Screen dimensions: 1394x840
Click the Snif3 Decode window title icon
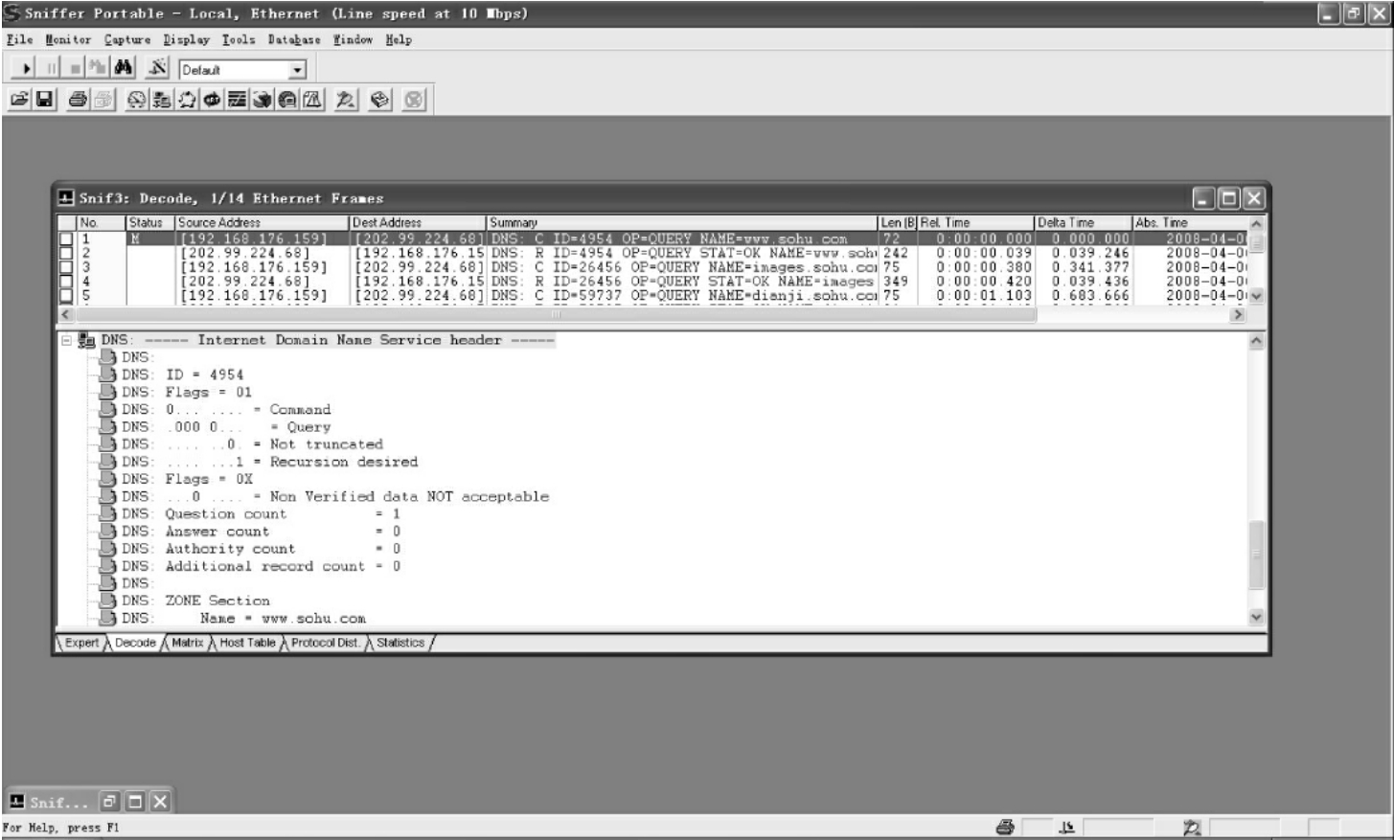click(x=66, y=198)
